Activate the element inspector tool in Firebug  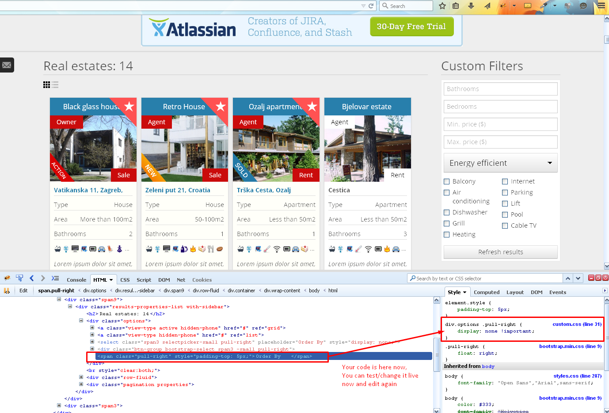(x=19, y=278)
